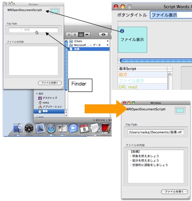This screenshot has height=201, width=192.
Task: Launch Safari compass icon in Dock
Action: pos(51,128)
